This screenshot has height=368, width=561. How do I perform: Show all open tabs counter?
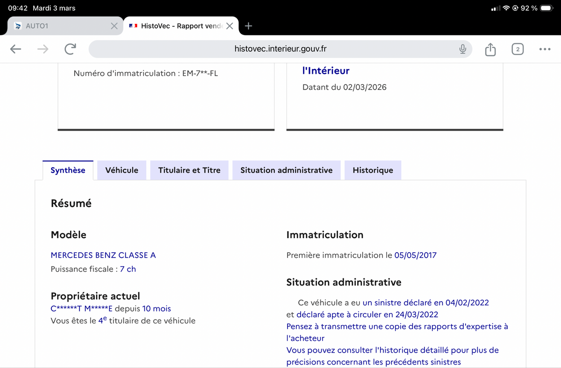517,49
